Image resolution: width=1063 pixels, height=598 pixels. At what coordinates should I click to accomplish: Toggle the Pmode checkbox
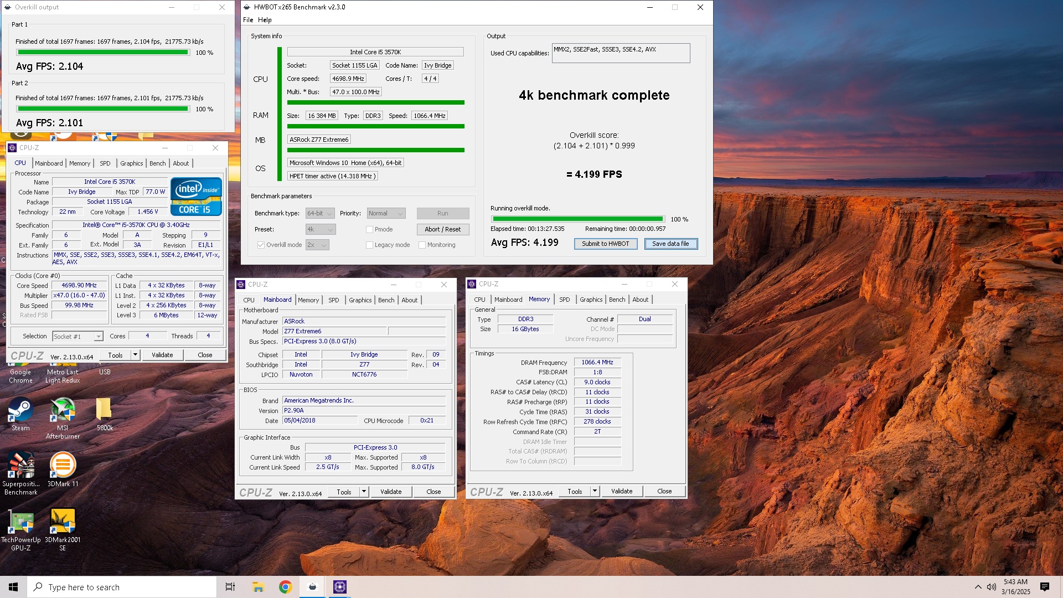369,229
